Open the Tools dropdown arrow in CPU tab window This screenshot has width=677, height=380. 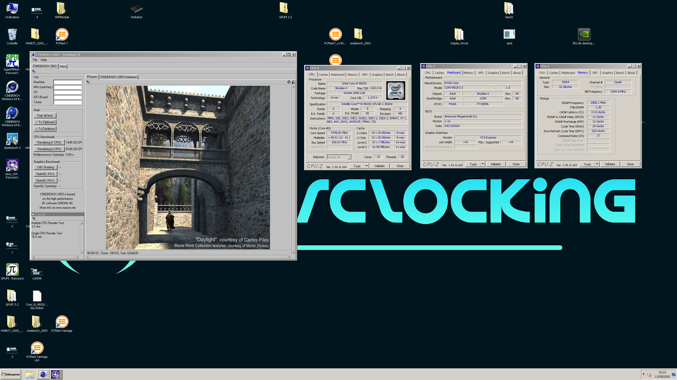pyautogui.click(x=367, y=166)
